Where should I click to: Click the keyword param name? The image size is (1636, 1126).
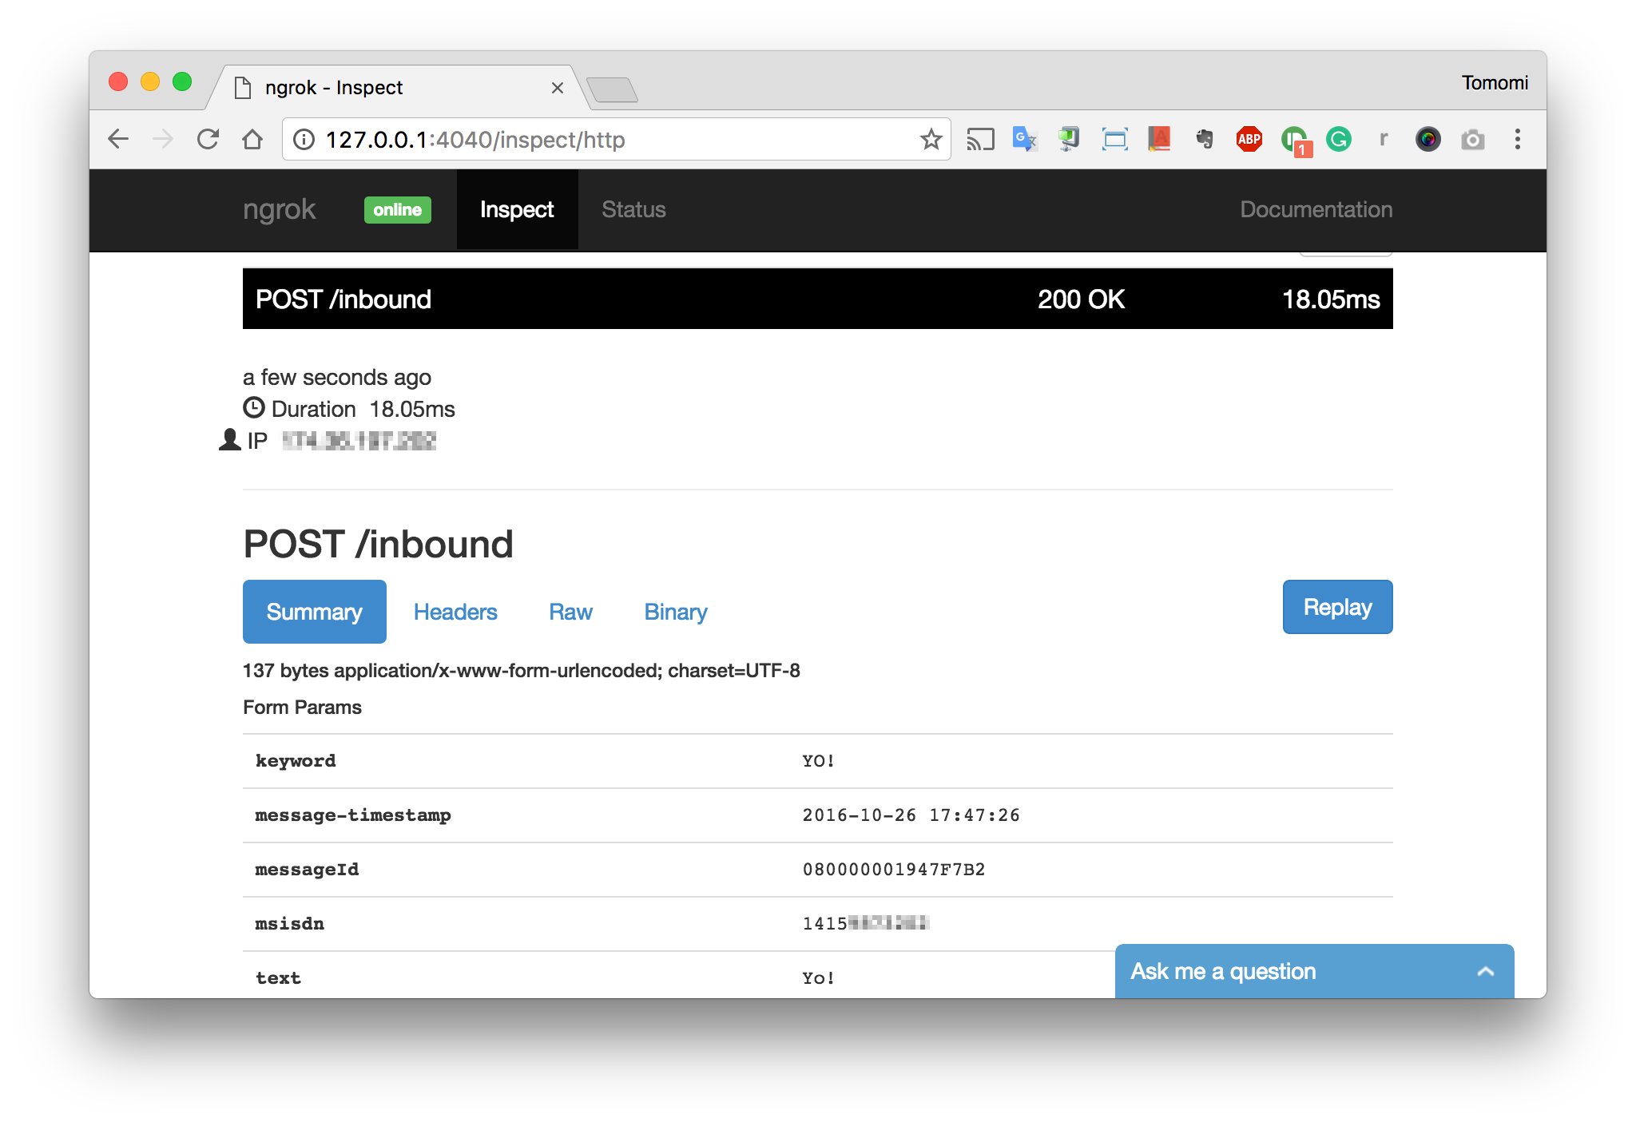[x=295, y=761]
